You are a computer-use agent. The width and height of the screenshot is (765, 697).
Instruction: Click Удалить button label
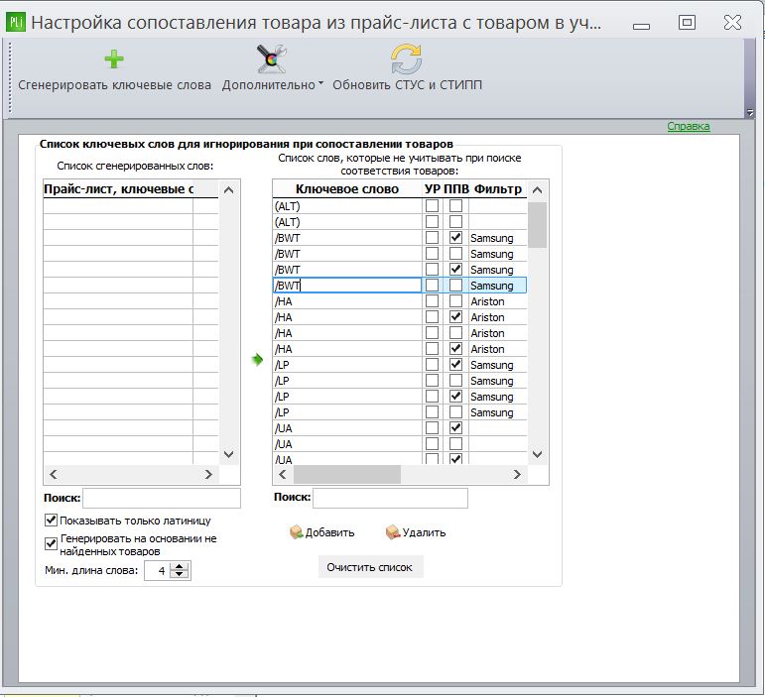(x=424, y=532)
